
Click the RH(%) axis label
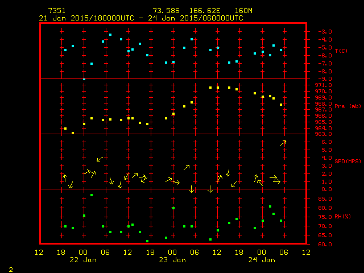tap(342, 217)
